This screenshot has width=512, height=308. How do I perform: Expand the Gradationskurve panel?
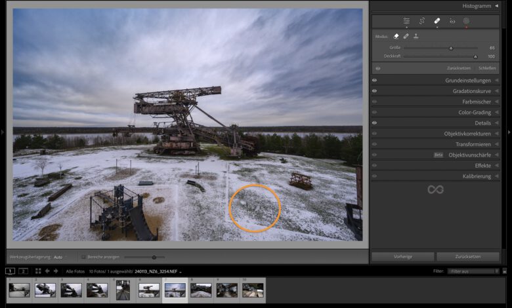496,91
